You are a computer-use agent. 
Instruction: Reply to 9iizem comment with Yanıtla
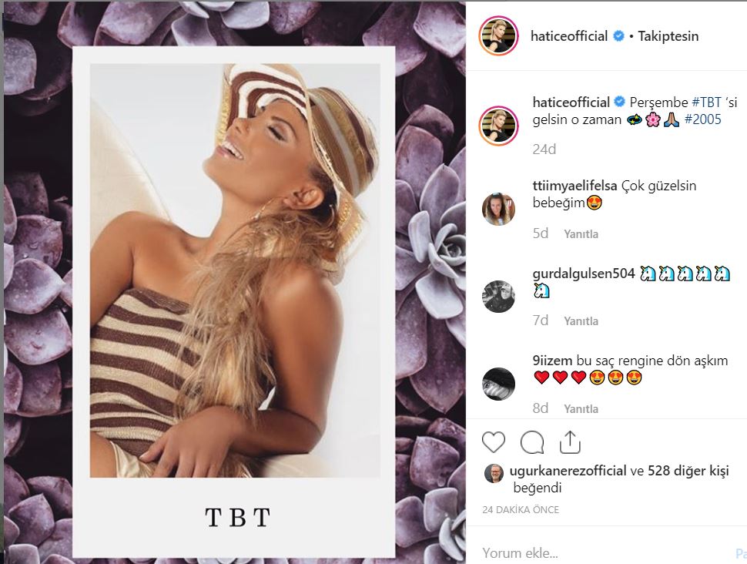(581, 409)
